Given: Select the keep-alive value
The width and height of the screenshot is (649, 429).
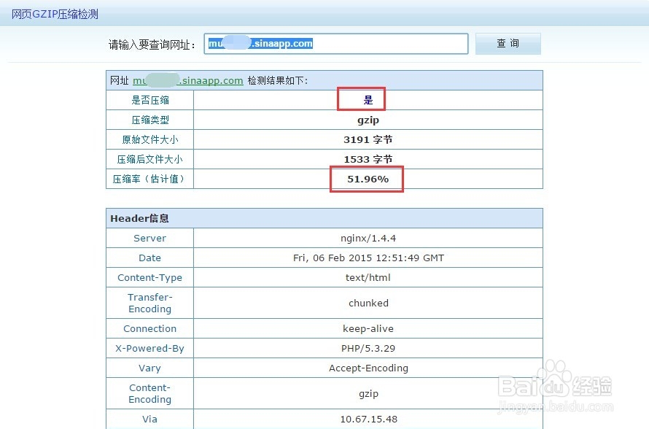Looking at the screenshot, I should [x=368, y=328].
